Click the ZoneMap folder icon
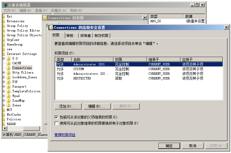Image resolution: width=231 pixels, height=153 pixels. pos(8,100)
